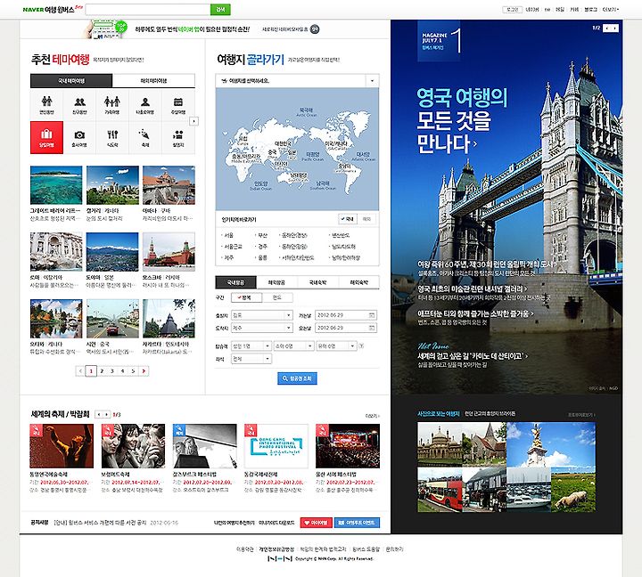
Task: Select the party popper festival theme icon
Action: click(x=145, y=137)
